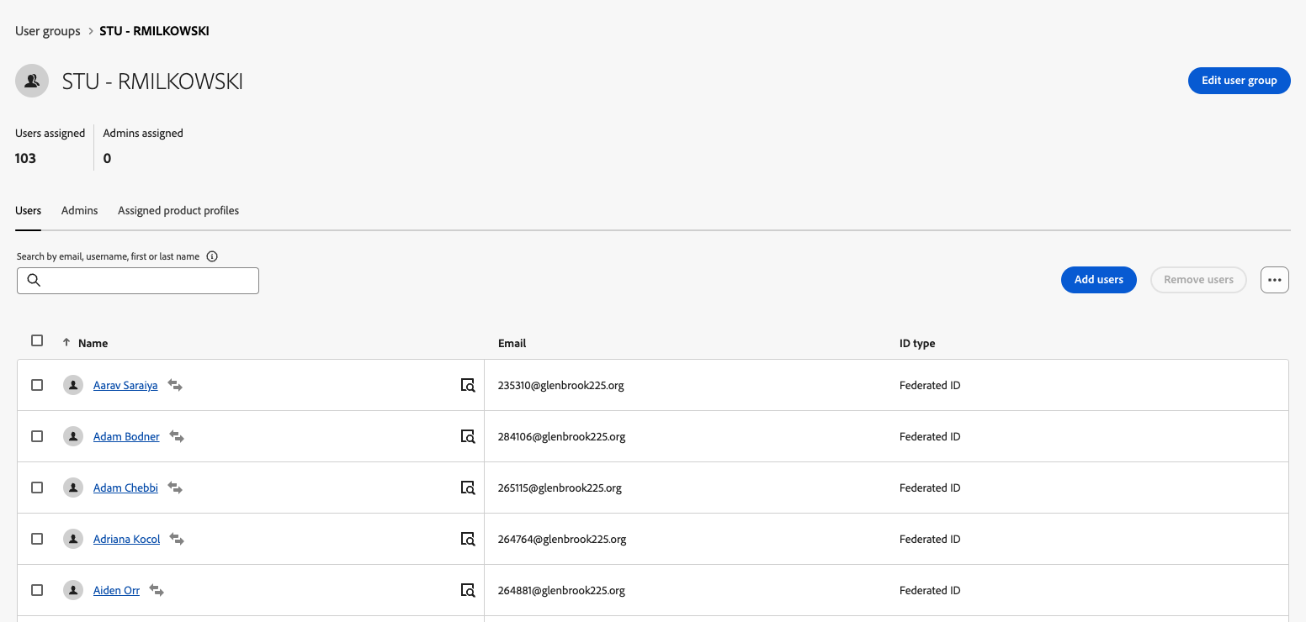Check the box for Aiden Orr
1306x622 pixels.
(x=37, y=590)
